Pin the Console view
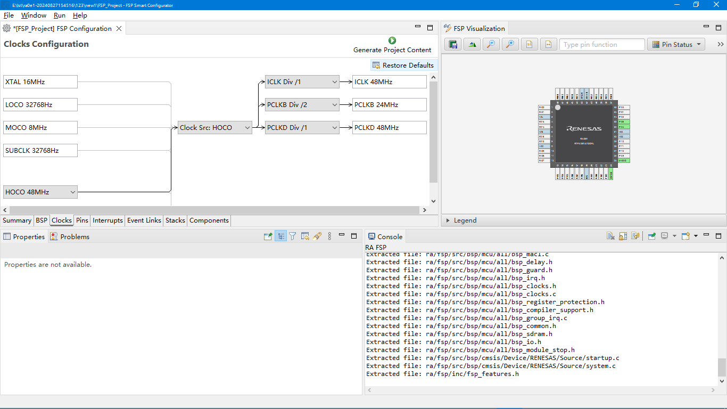Screen dimensions: 727x409 click(651, 236)
